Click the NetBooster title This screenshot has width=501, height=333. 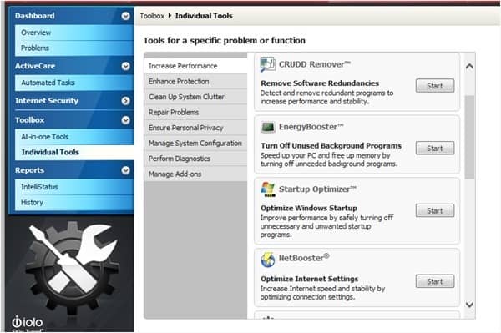304,257
